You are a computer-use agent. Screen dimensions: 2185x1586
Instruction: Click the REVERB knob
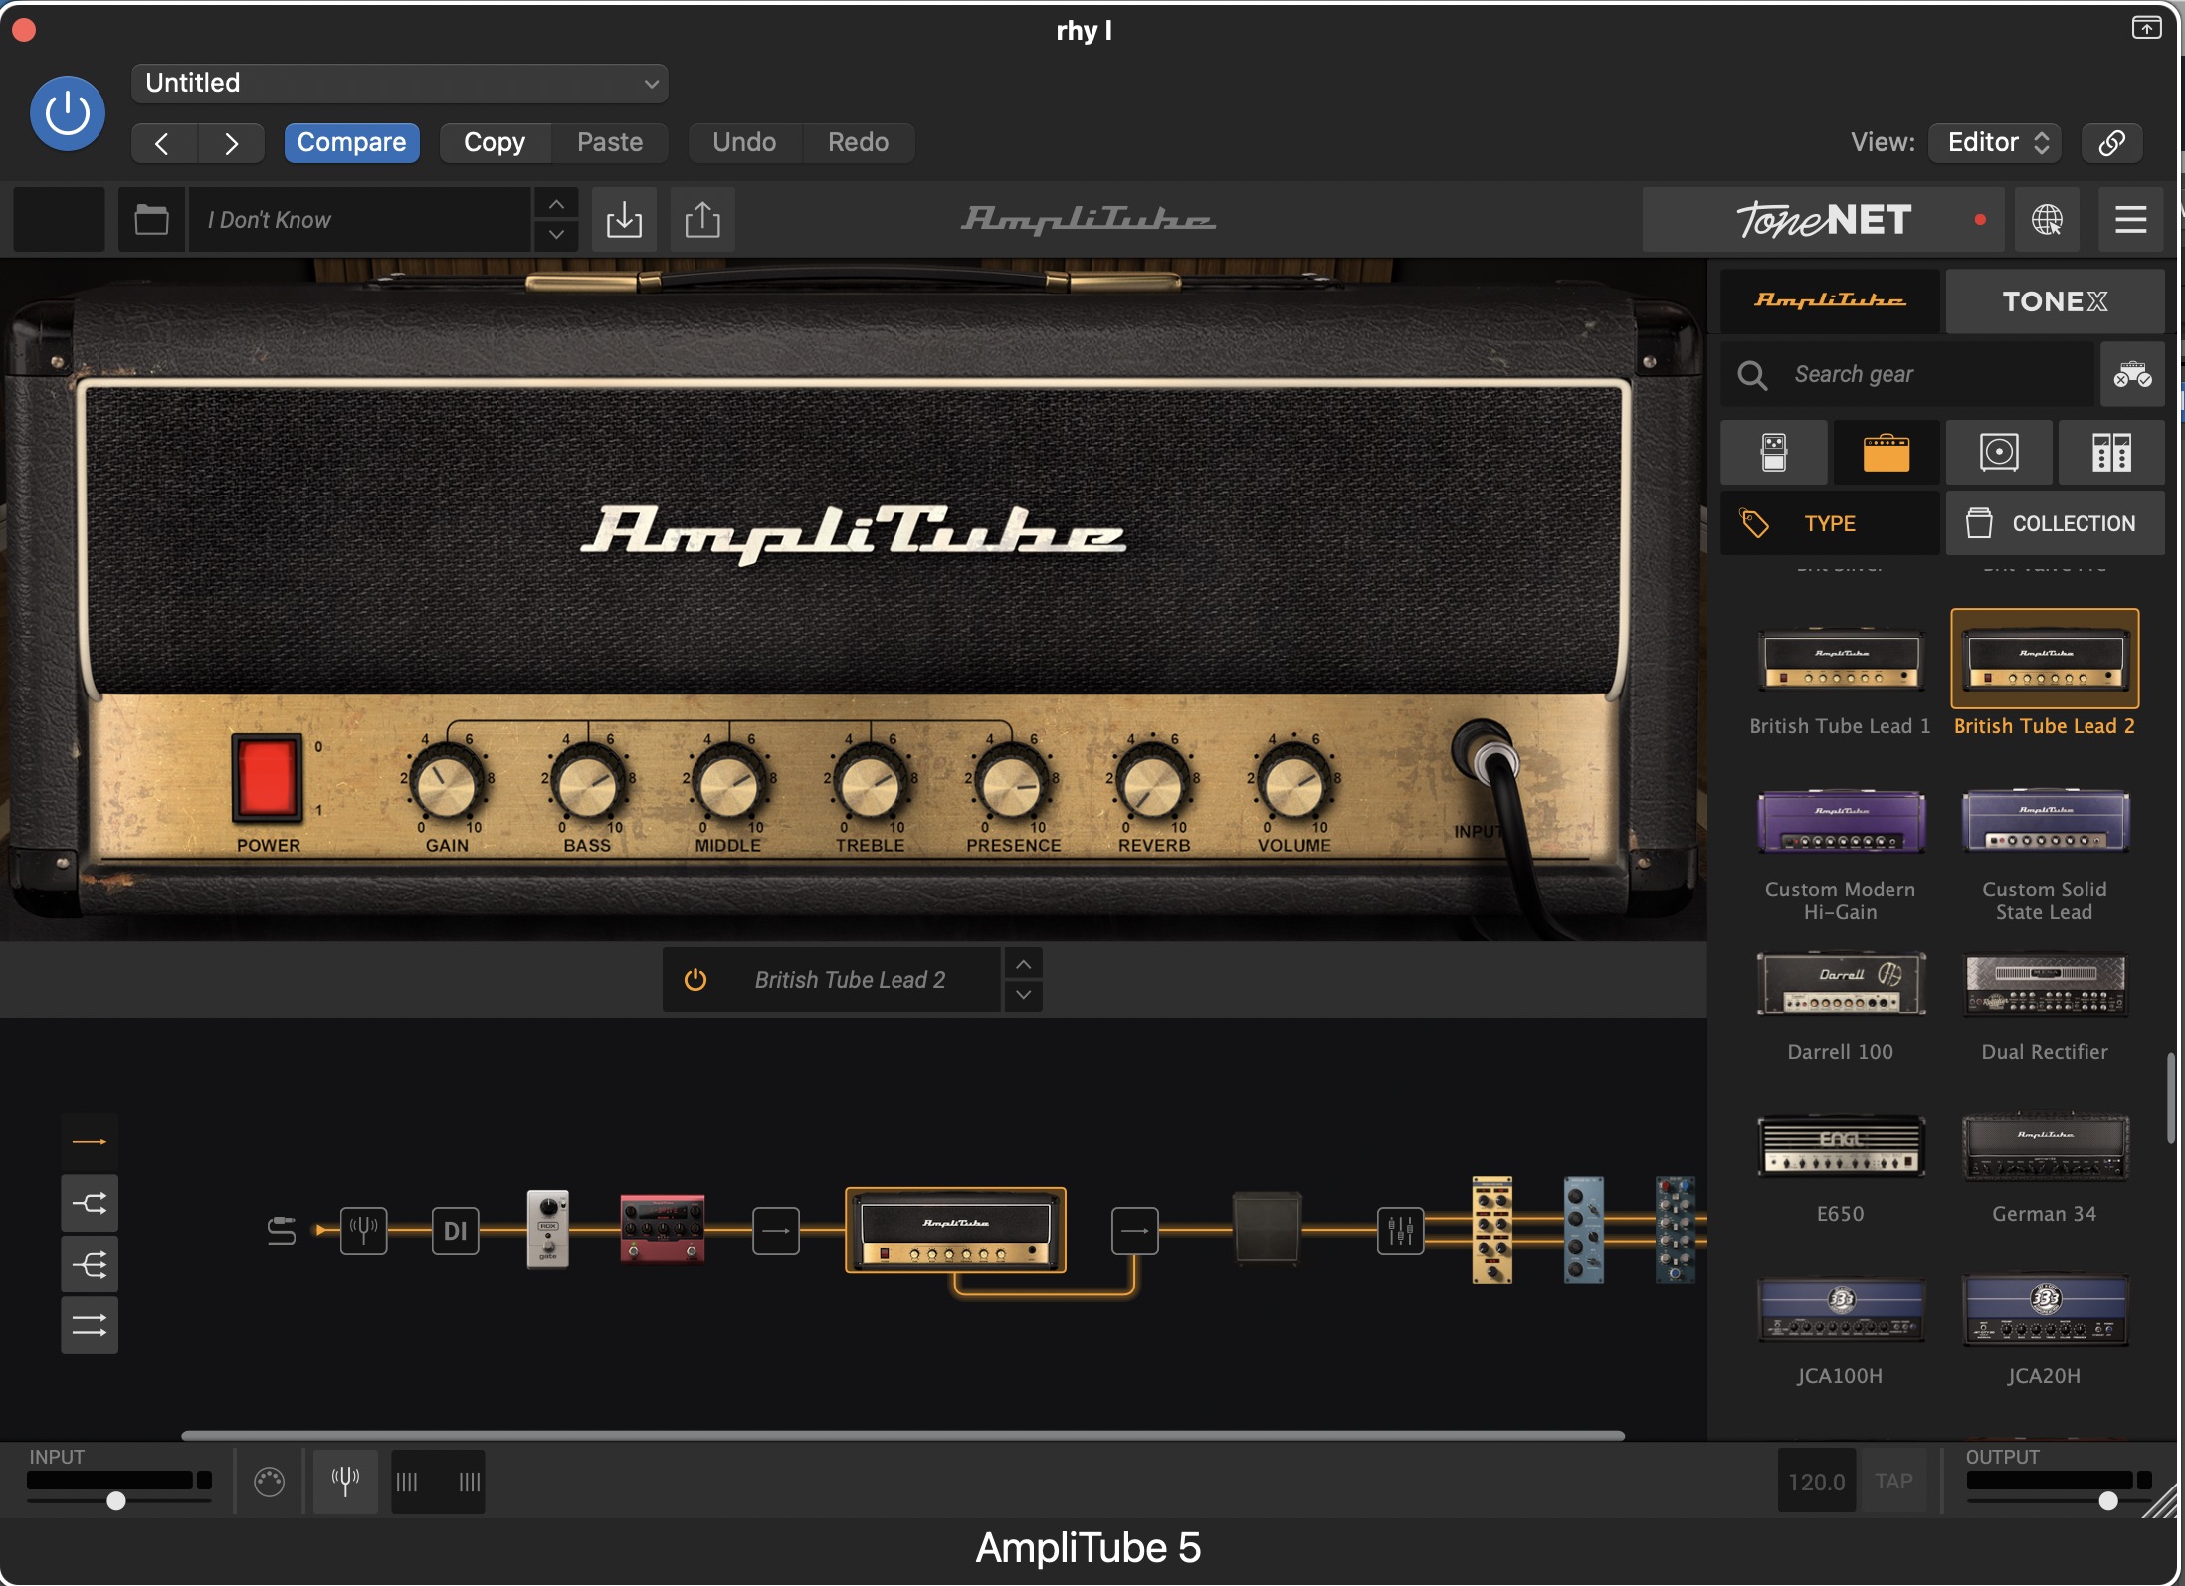click(1152, 785)
